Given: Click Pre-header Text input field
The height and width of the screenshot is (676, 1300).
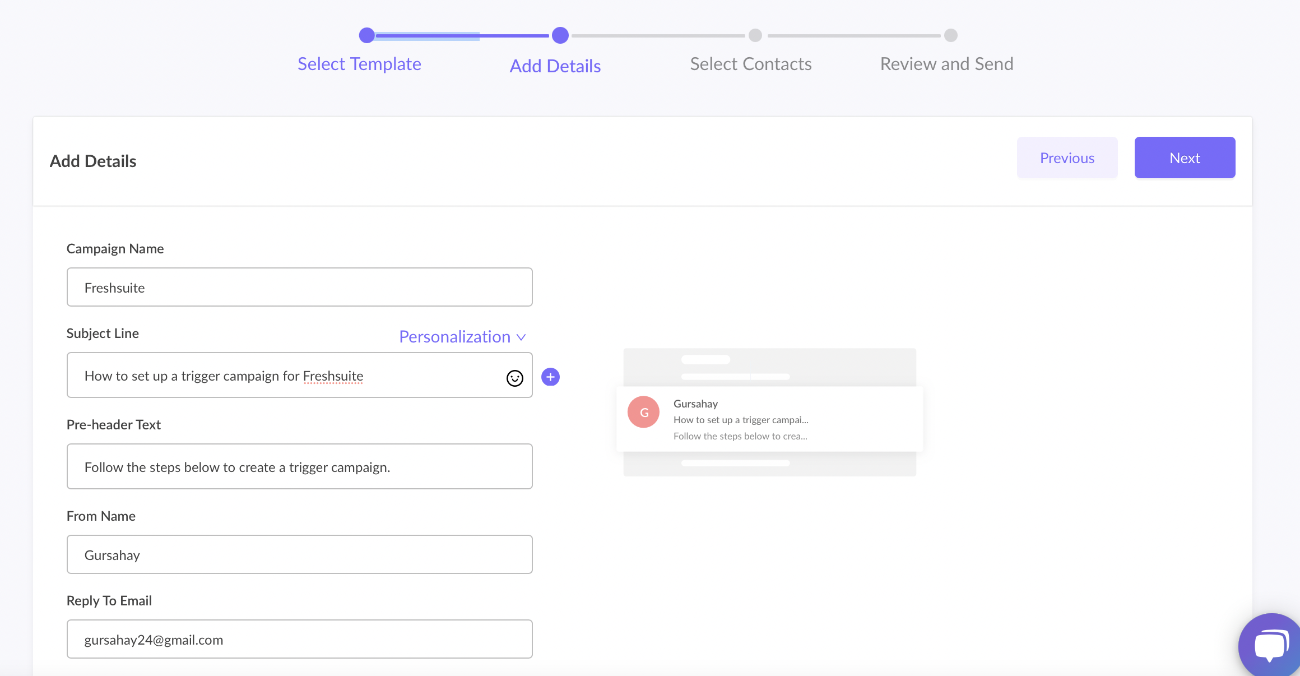Looking at the screenshot, I should coord(299,467).
